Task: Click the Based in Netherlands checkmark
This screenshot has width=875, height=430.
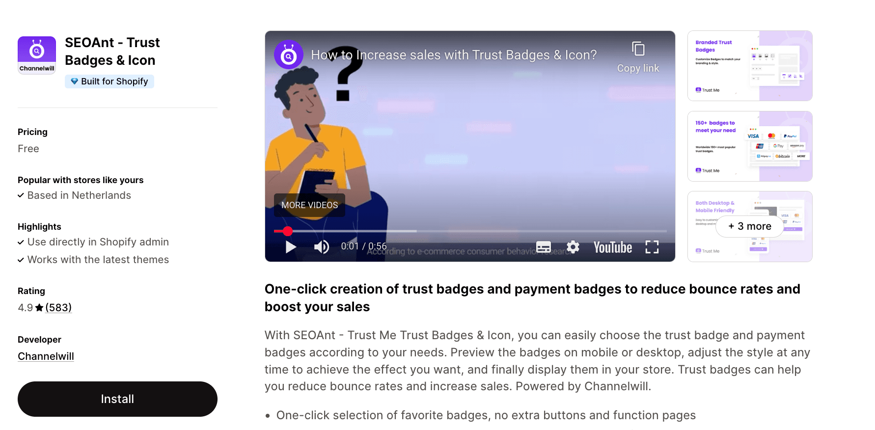Action: pyautogui.click(x=21, y=195)
